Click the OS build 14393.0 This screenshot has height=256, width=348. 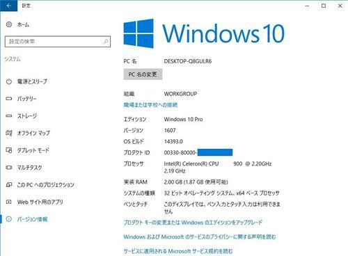click(173, 141)
